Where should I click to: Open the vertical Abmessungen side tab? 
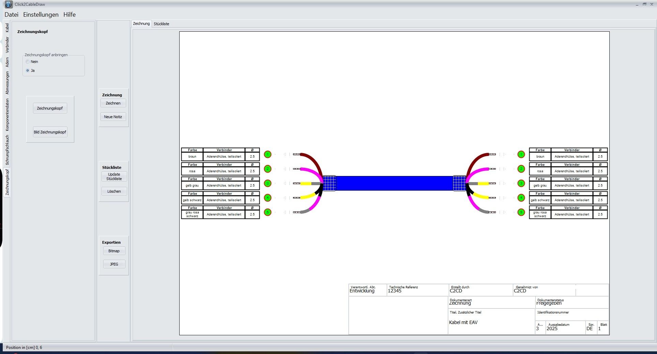point(7,83)
